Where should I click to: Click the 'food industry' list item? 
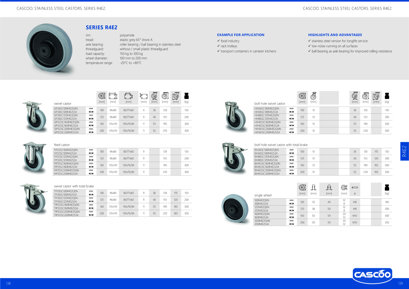230,41
